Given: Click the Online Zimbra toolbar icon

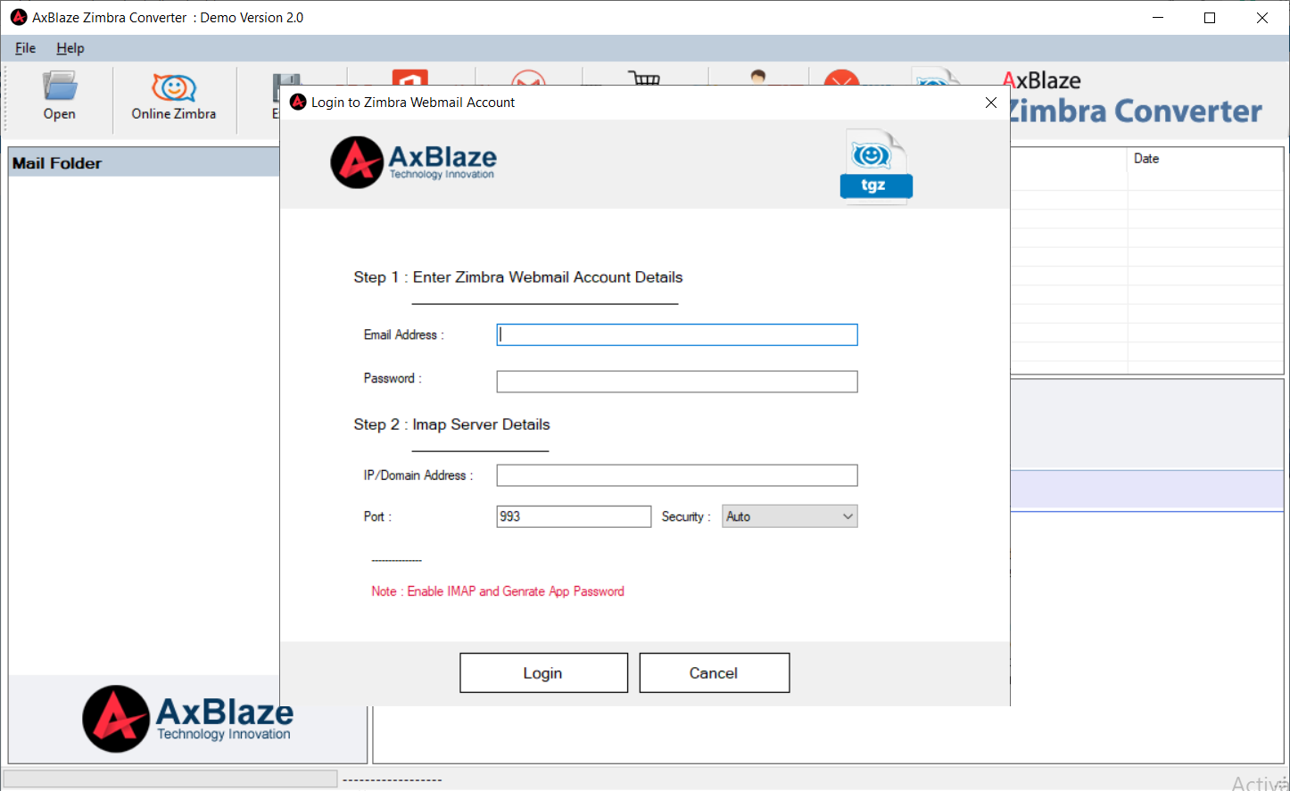Looking at the screenshot, I should coord(174,96).
